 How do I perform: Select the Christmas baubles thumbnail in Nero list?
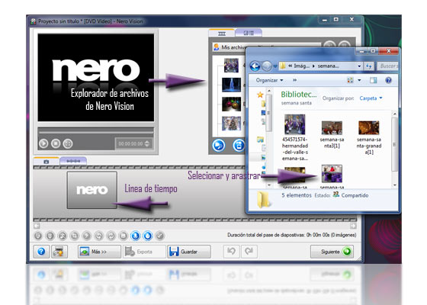tap(232, 104)
